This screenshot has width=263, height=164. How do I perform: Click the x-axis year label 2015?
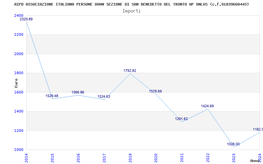(52, 158)
